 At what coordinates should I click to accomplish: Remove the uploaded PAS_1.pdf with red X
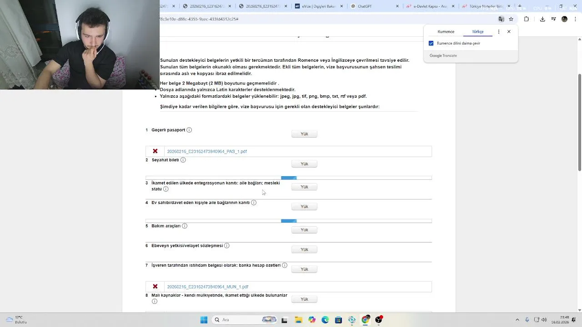tap(155, 151)
